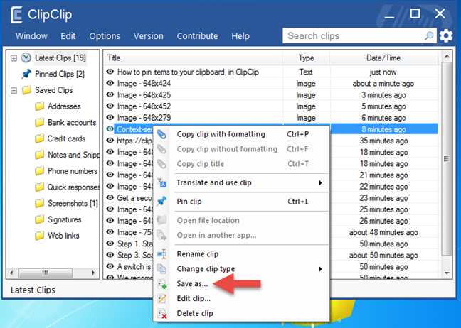Toggle eye icon for selected Context-sensitive clip
Screen dimensions: 461x328
coord(110,129)
